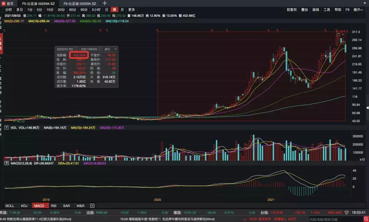Select the BOLL indicator tab
The height and width of the screenshot is (222, 369).
coord(10,206)
